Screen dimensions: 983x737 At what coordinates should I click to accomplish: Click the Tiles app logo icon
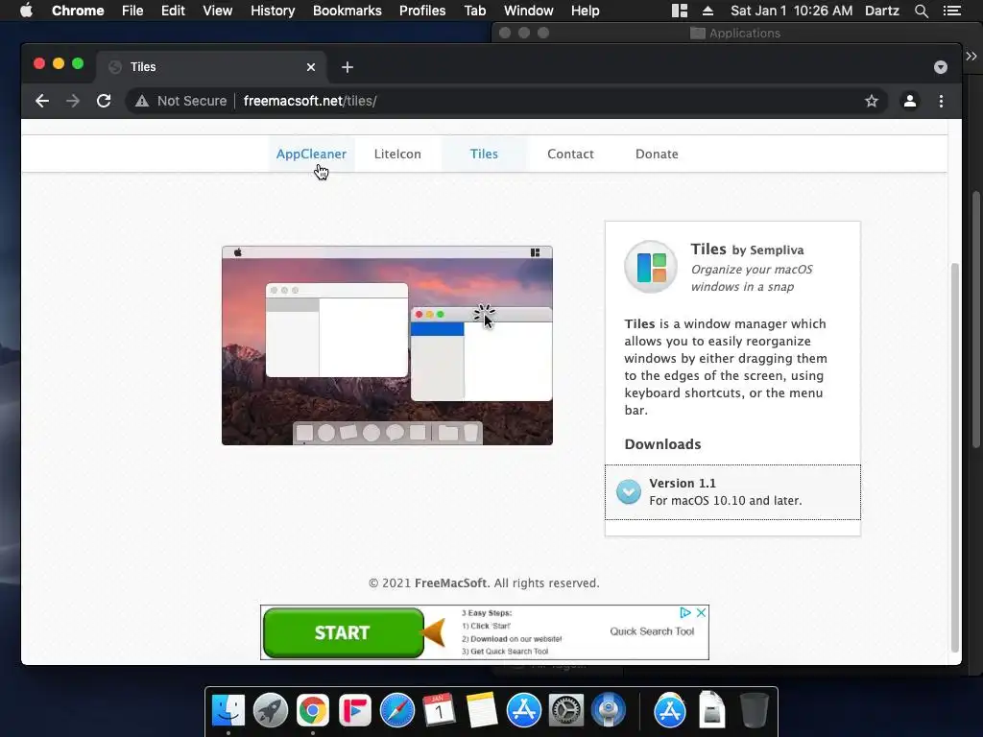point(651,267)
